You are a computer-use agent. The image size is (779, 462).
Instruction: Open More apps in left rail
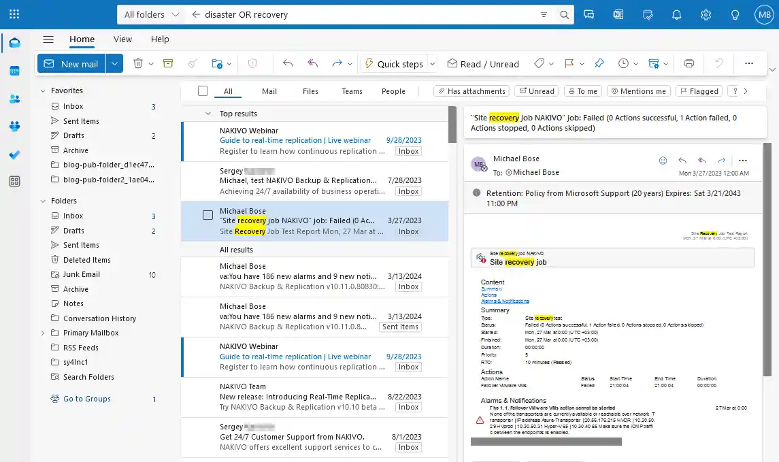click(14, 181)
